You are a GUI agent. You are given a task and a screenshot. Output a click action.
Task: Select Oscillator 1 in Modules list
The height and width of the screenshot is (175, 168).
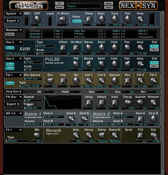(x=36, y=31)
